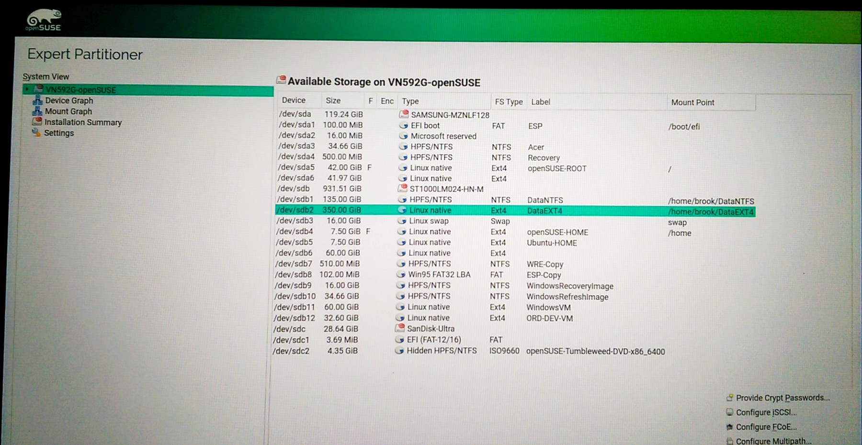Screen dimensions: 862x445
Task: Click Provide Crypt Passwords link
Action: click(x=783, y=398)
